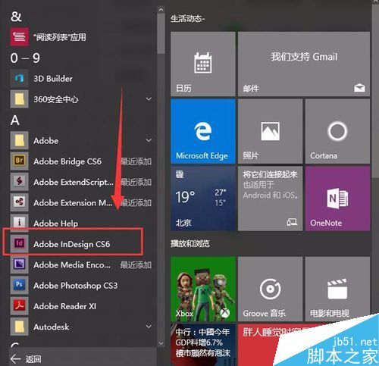The image size is (379, 366).
Task: Launch Adobe InDesign CS6 icon
Action: coord(19,244)
